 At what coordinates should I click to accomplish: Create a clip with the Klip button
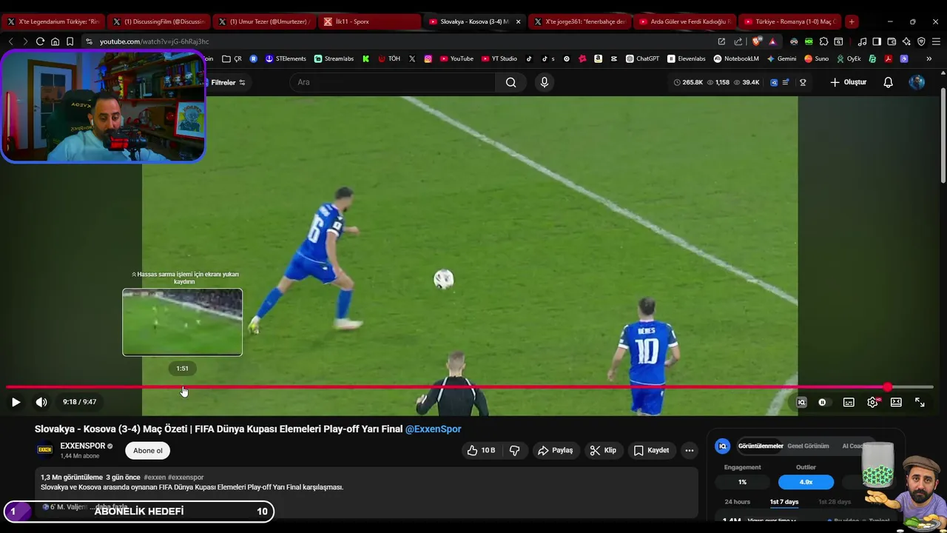tap(603, 450)
